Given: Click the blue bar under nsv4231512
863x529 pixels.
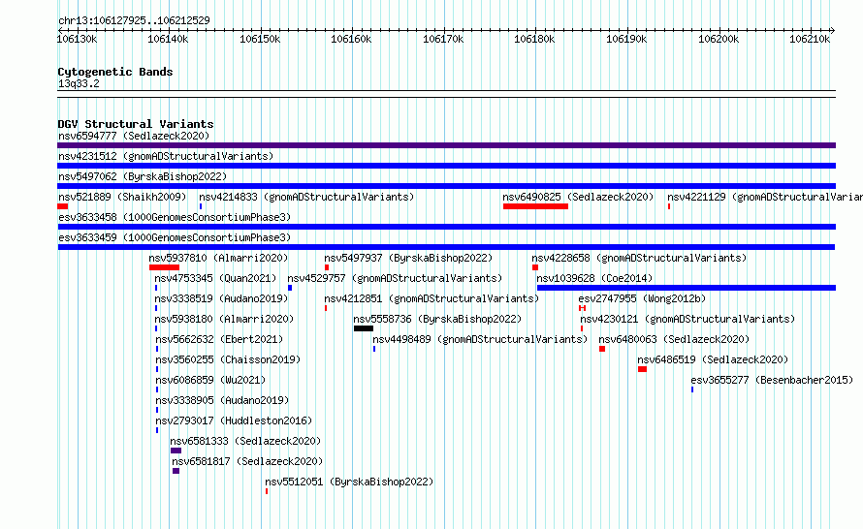Looking at the screenshot, I should pos(446,166).
